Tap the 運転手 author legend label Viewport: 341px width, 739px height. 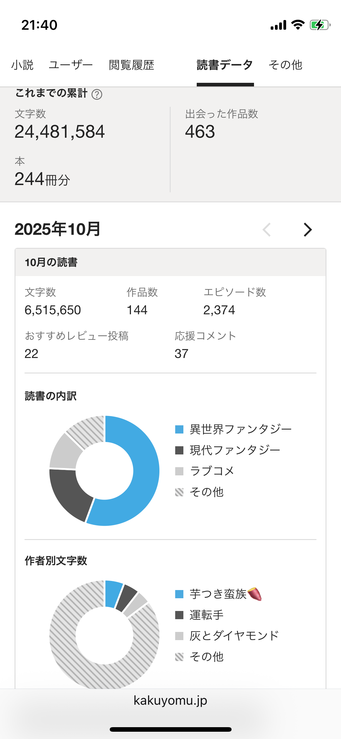tap(207, 615)
